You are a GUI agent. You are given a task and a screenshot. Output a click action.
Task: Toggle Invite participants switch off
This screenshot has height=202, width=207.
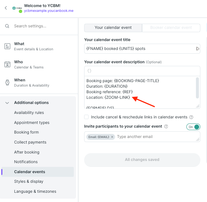[193, 127]
